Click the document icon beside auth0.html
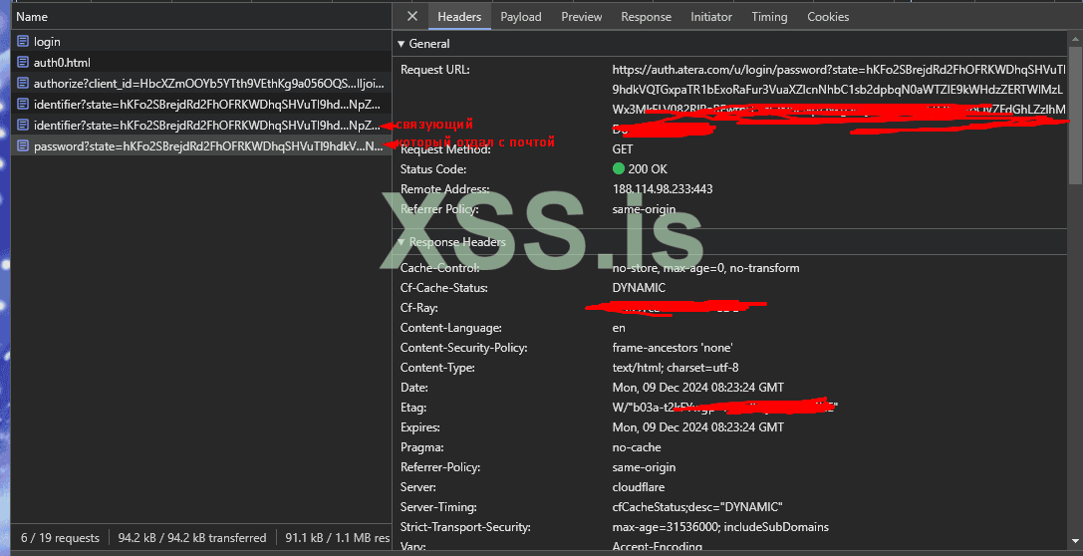Image resolution: width=1083 pixels, height=556 pixels. click(23, 62)
